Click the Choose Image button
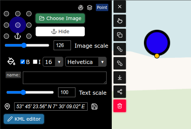Screen dimensions: 191x129 coord(60,18)
